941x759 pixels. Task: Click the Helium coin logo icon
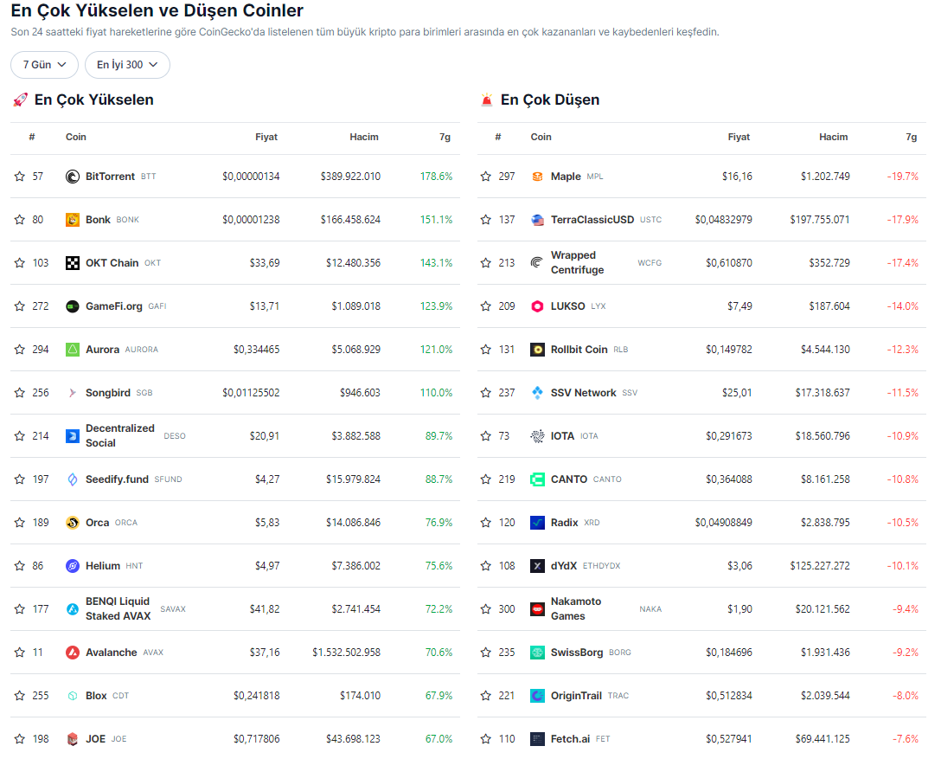pos(73,566)
